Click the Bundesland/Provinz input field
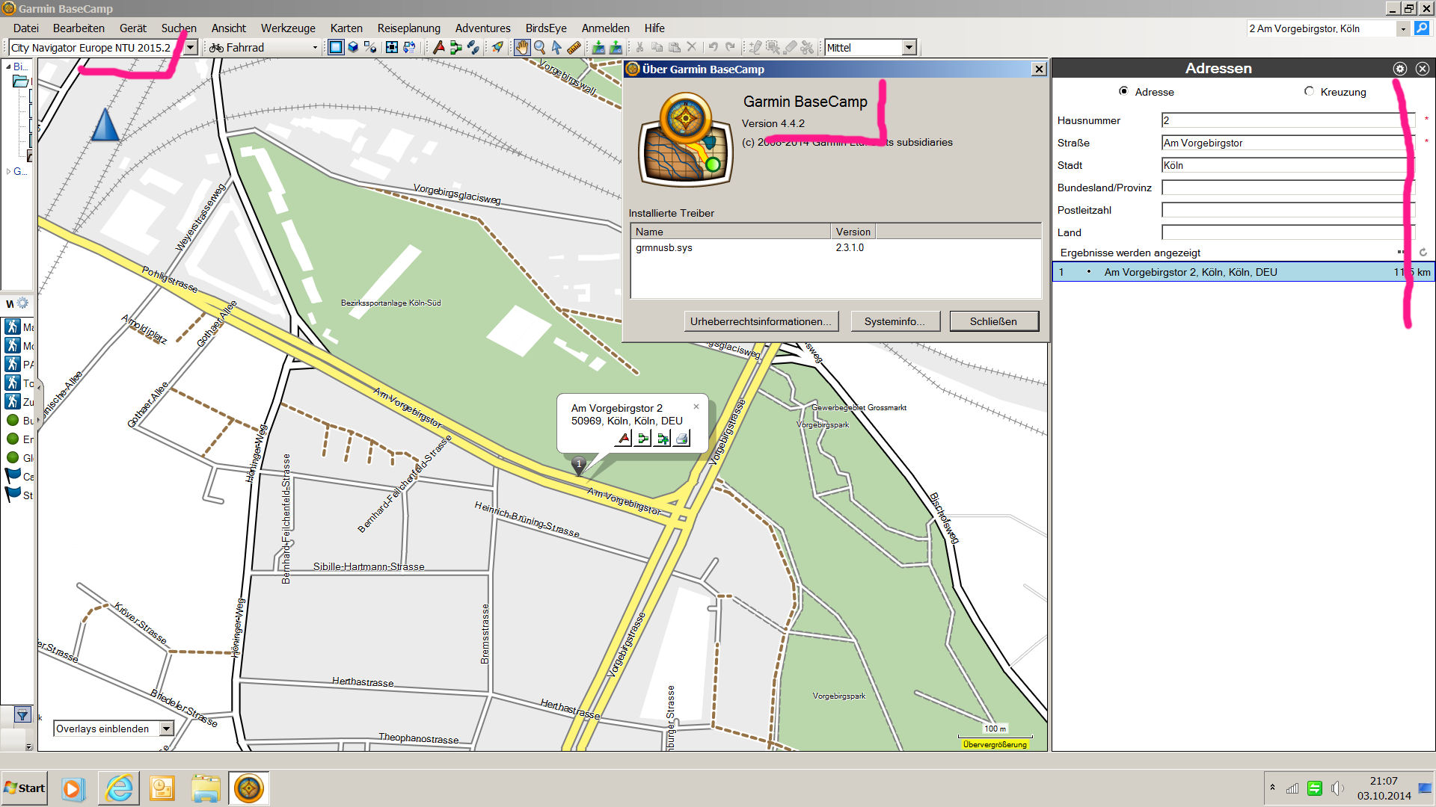 pos(1288,188)
